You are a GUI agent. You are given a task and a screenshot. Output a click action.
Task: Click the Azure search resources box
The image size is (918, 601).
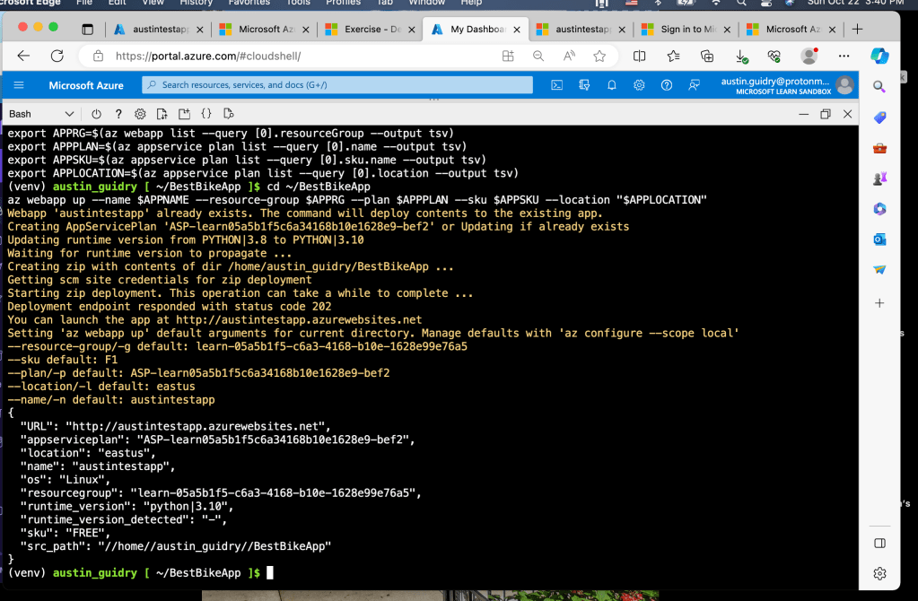coord(337,85)
